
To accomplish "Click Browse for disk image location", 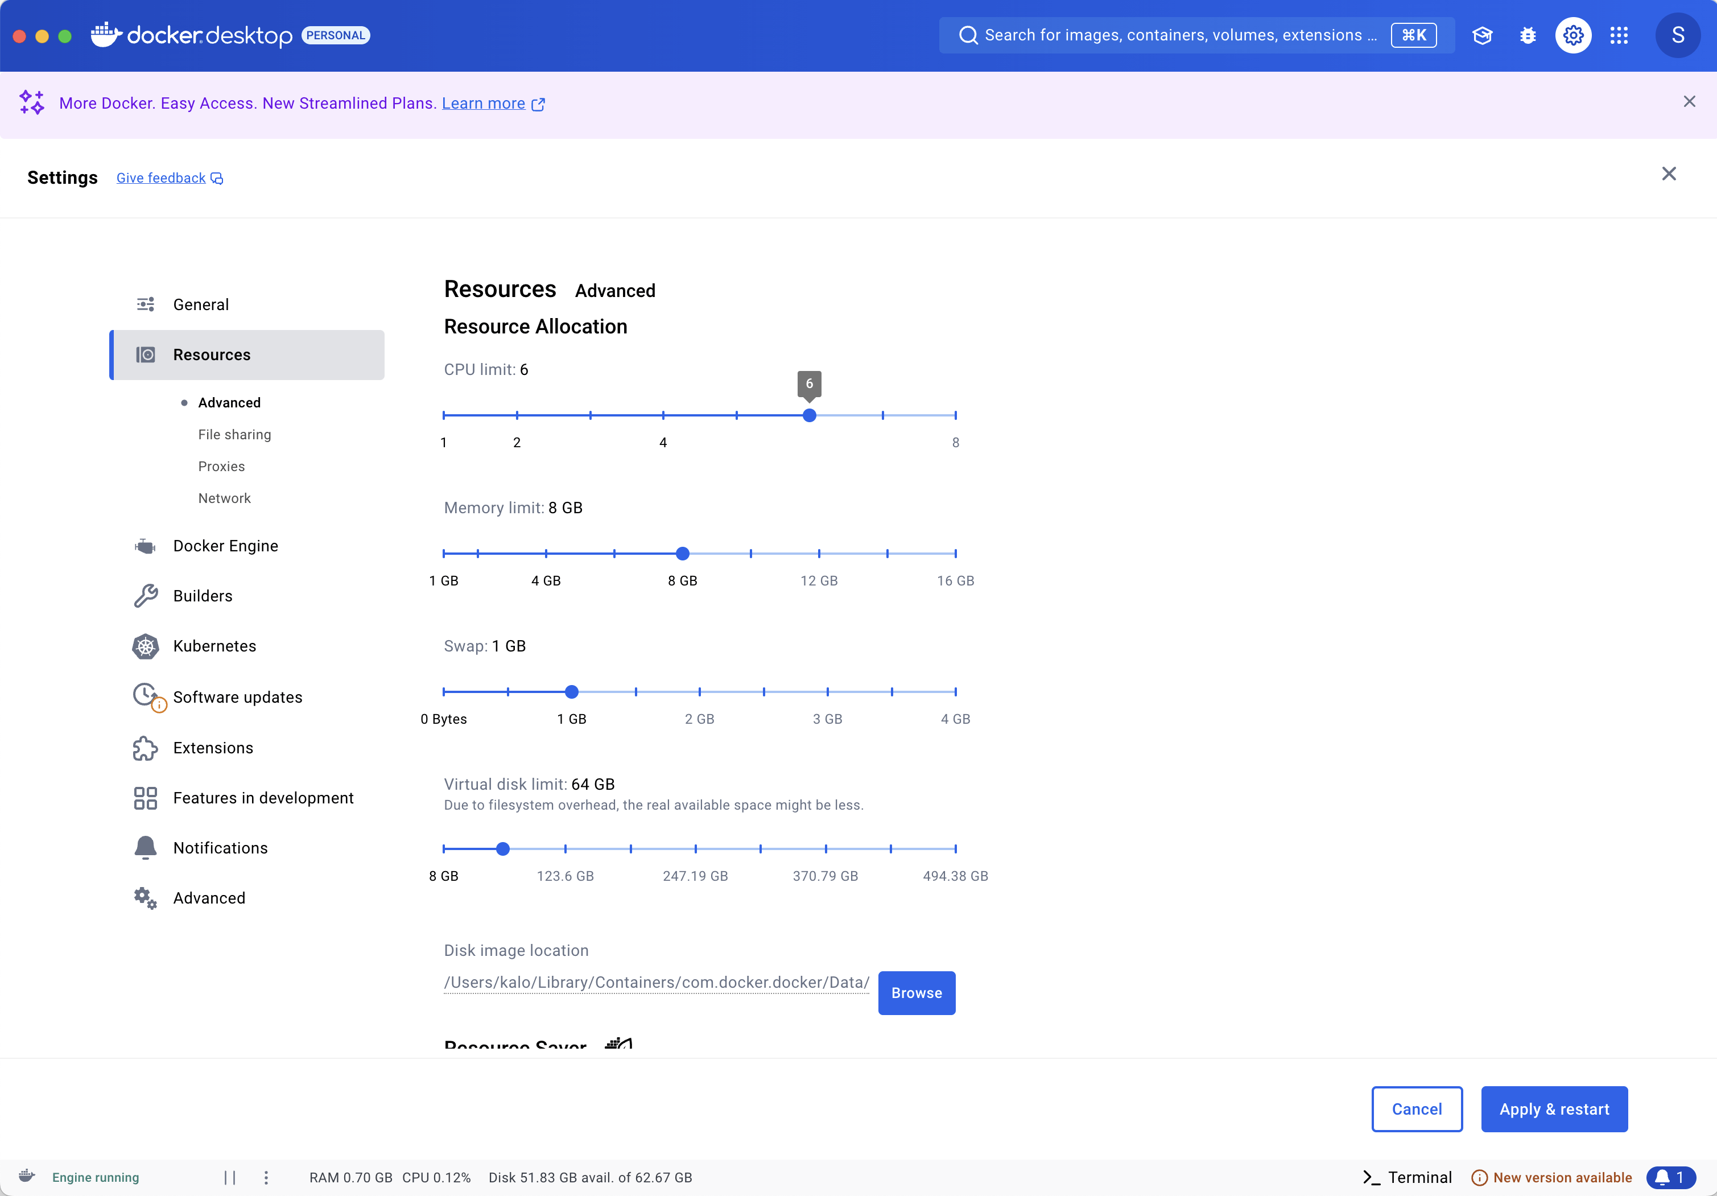I will click(x=916, y=993).
